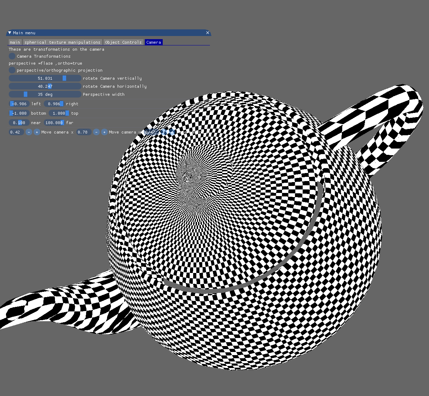Decrease Move camera x with minus button
The width and height of the screenshot is (429, 396).
click(x=29, y=132)
